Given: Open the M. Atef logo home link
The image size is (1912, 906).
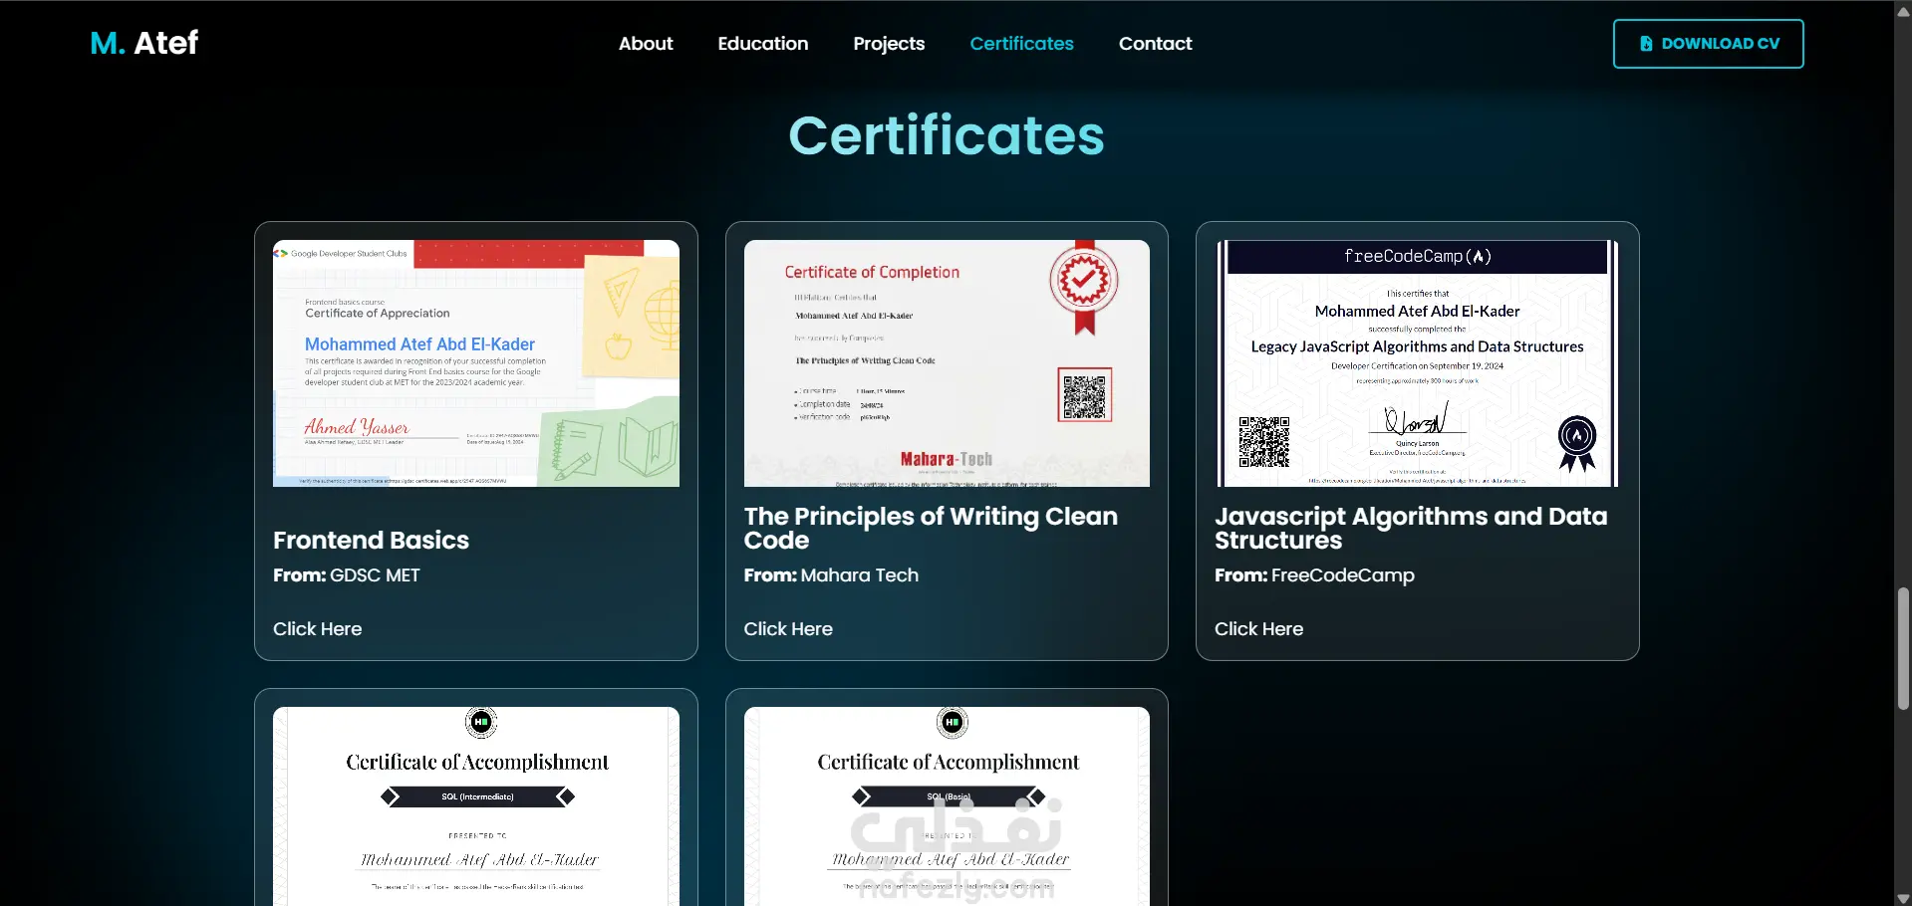Looking at the screenshot, I should (x=144, y=43).
